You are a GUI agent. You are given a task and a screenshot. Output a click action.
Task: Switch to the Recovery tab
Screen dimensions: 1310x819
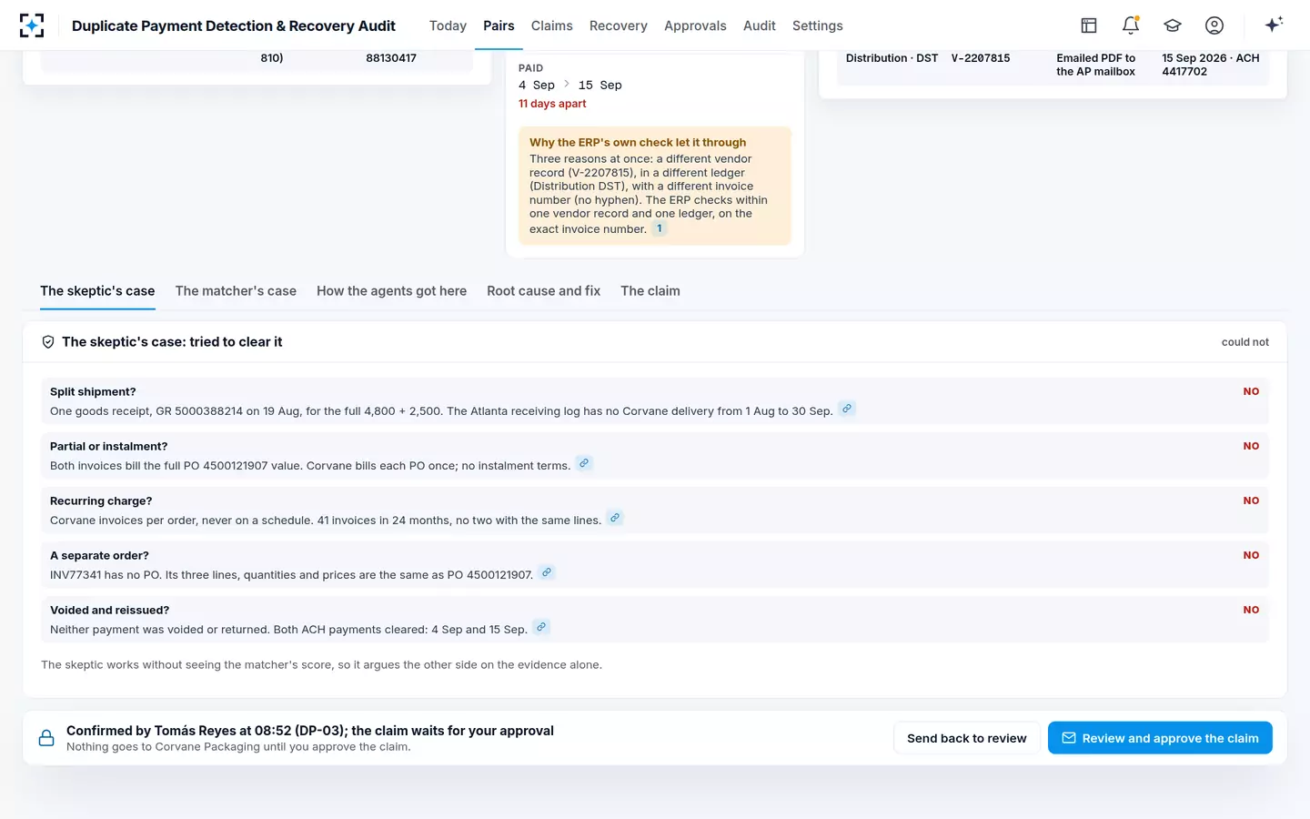click(x=619, y=25)
